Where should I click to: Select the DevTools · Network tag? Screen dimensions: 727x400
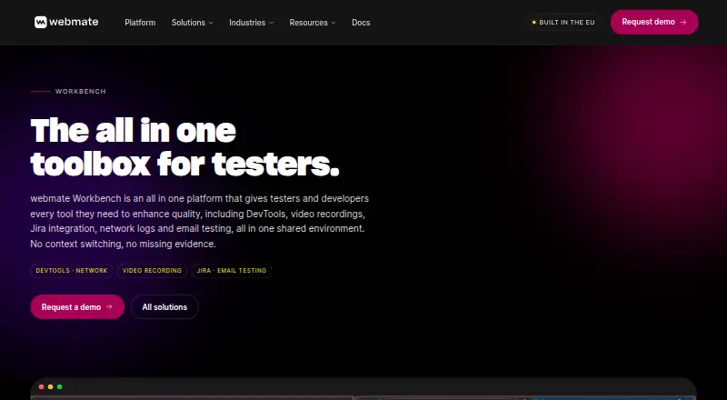pyautogui.click(x=72, y=271)
